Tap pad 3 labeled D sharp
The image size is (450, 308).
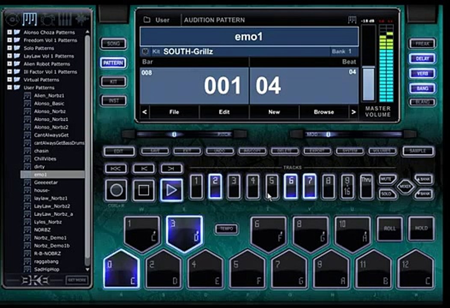pyautogui.click(x=184, y=234)
